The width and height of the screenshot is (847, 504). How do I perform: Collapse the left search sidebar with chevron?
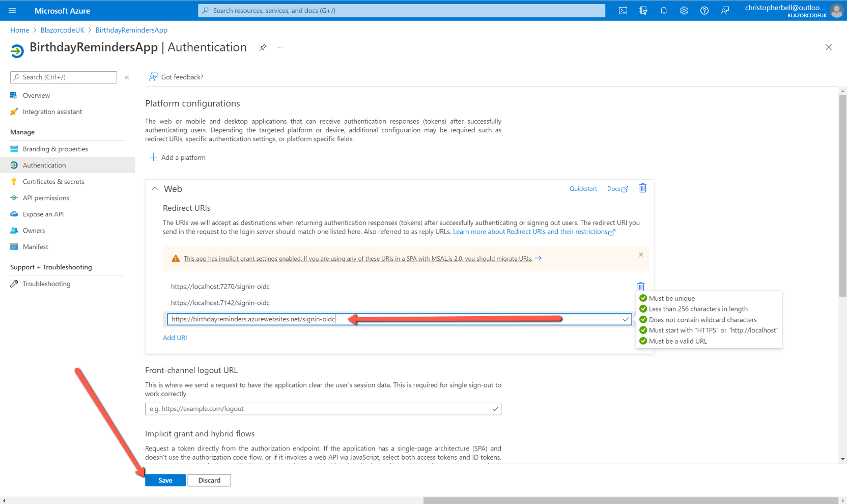[x=127, y=77]
